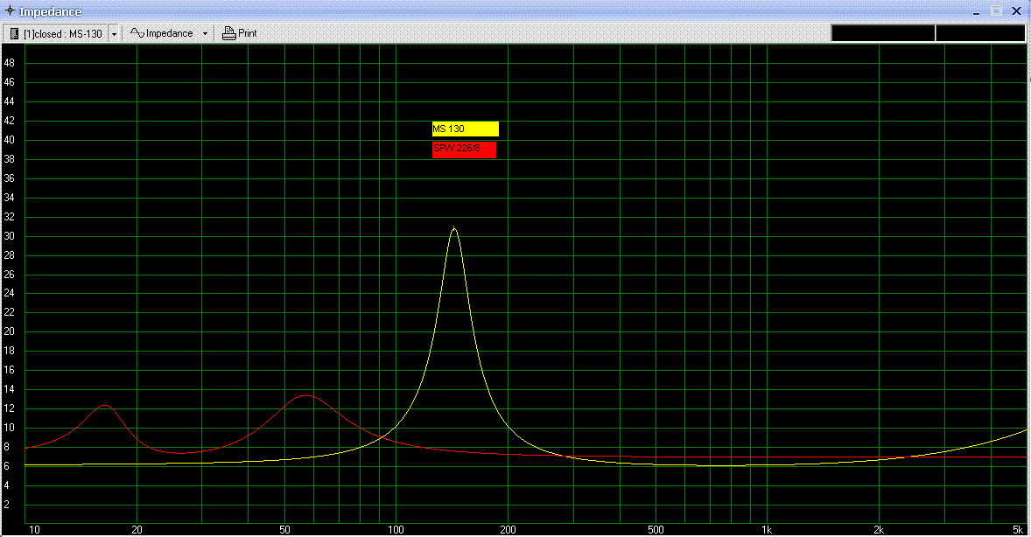Image resolution: width=1031 pixels, height=537 pixels.
Task: Maximize the Impedance window
Action: [x=996, y=11]
